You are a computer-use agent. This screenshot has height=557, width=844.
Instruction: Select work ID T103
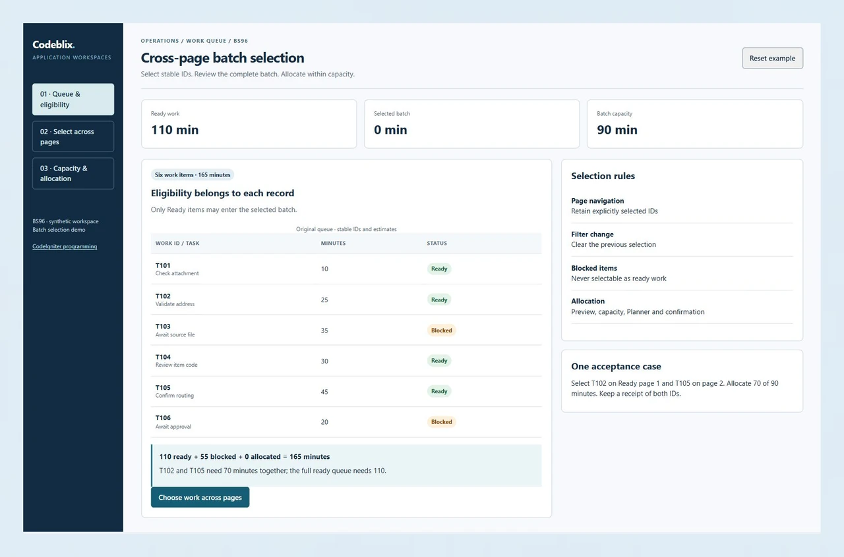point(163,327)
